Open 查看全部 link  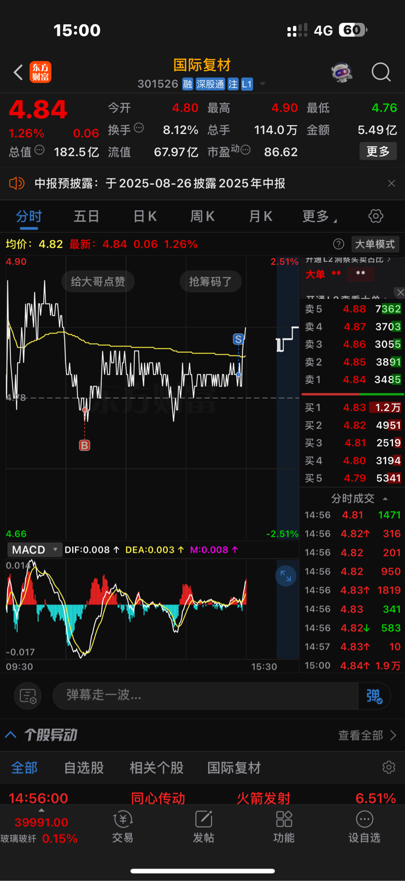368,735
